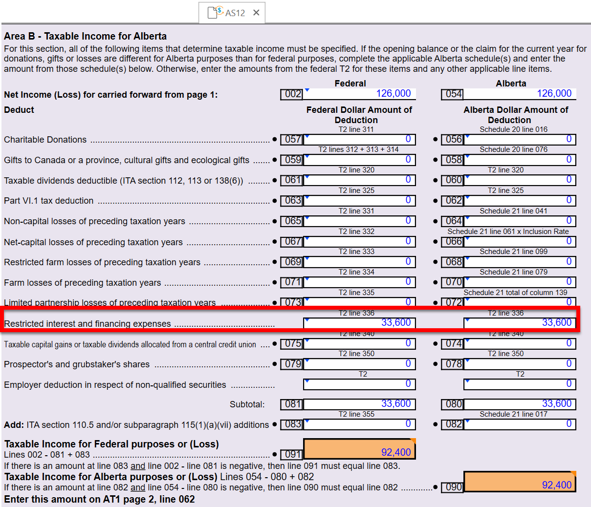Image resolution: width=591 pixels, height=507 pixels.
Task: Click the Federal Charitable Donations field, line 057
Action: click(359, 139)
